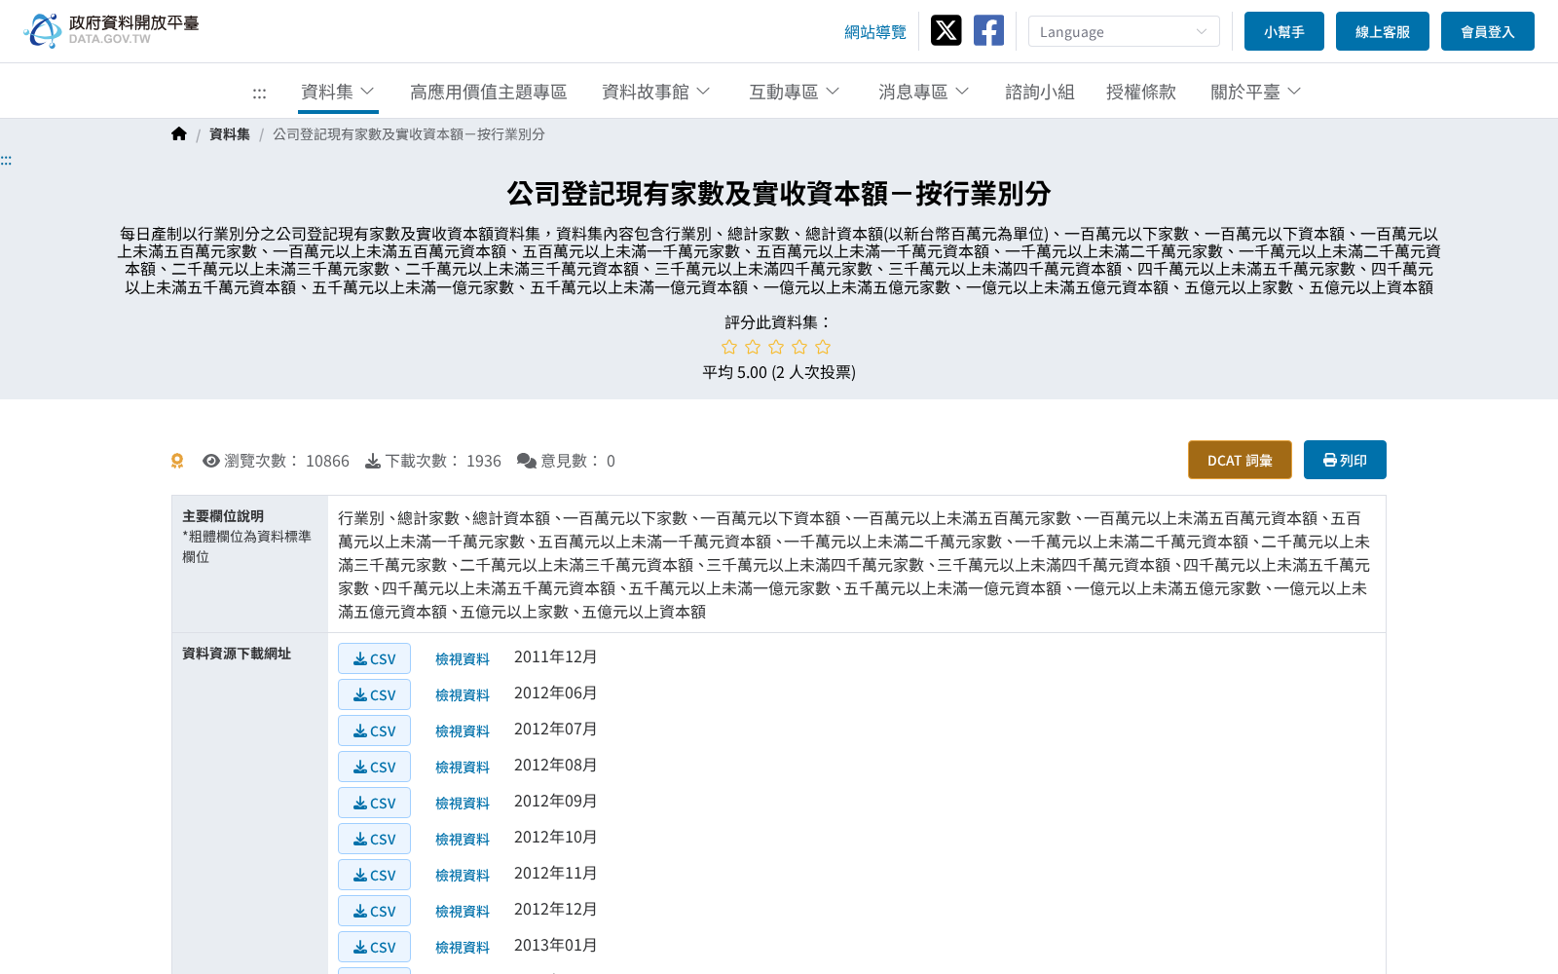Expand the 資料集 menu
1558x974 pixels.
[338, 92]
